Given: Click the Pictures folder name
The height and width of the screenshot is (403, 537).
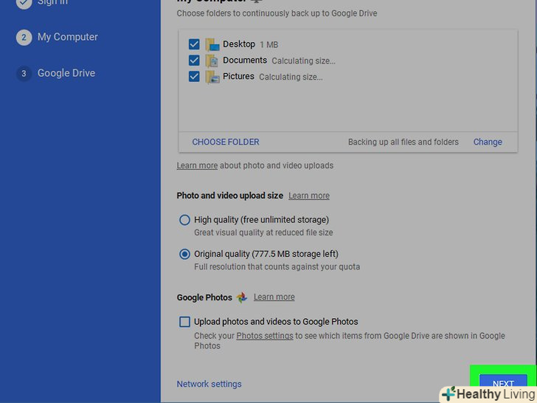Looking at the screenshot, I should [x=238, y=77].
